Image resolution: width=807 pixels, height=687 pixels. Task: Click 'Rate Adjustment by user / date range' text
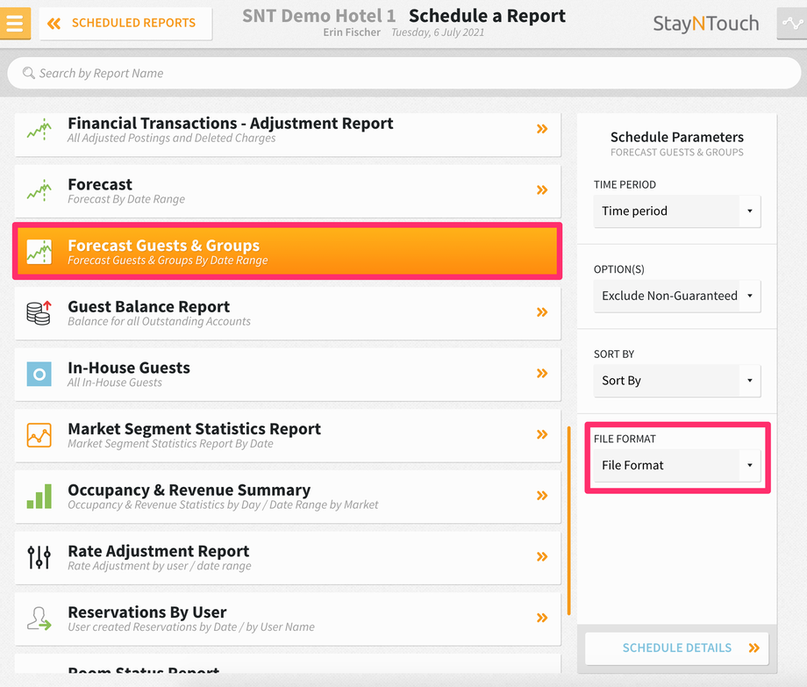click(160, 566)
